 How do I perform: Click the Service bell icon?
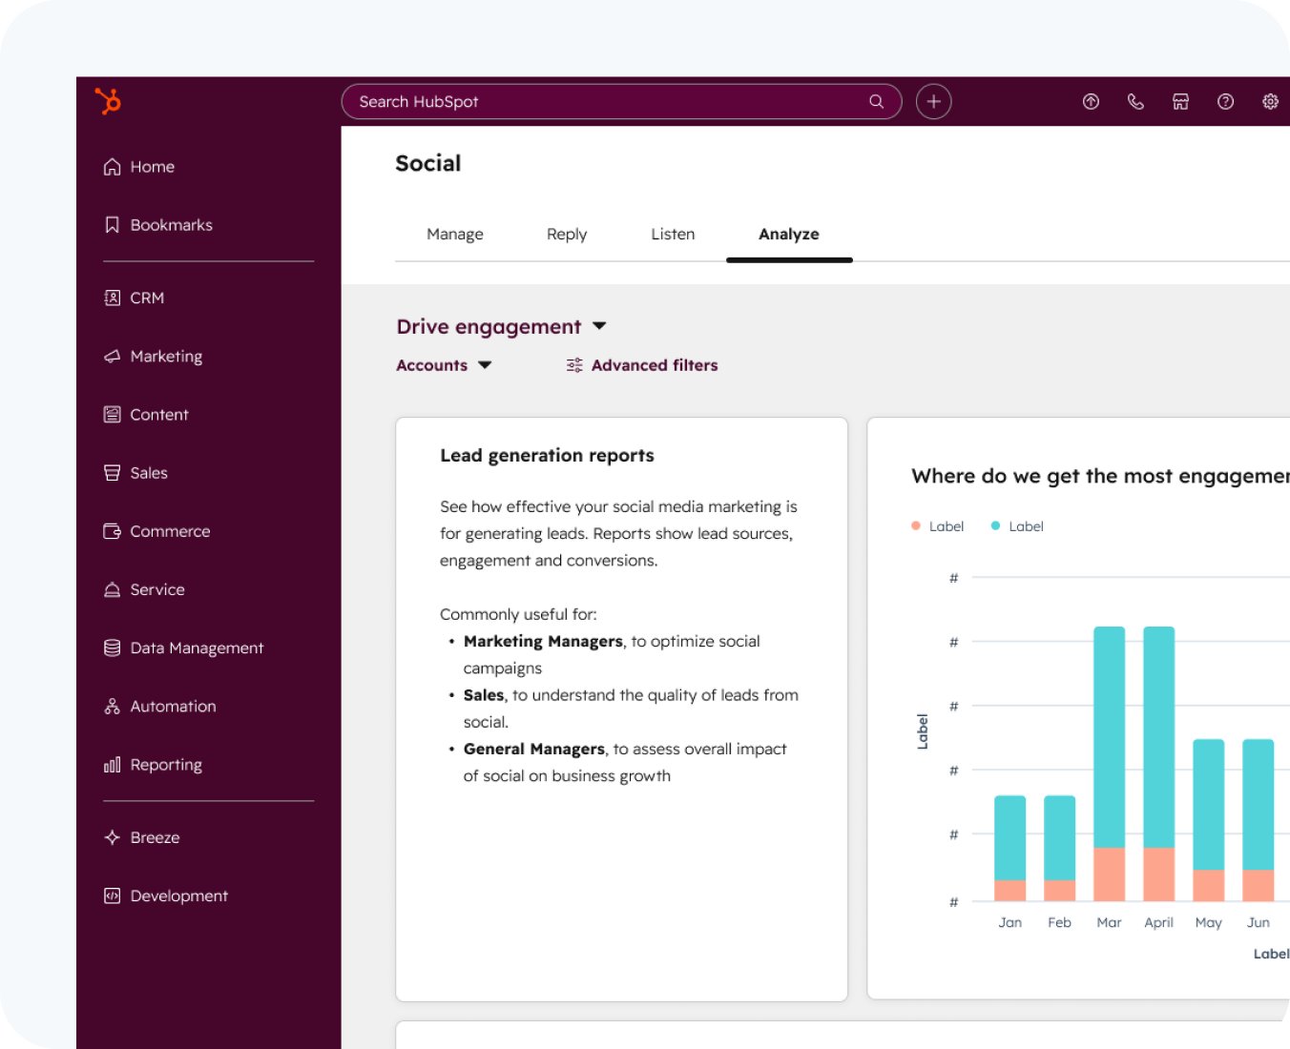113,589
